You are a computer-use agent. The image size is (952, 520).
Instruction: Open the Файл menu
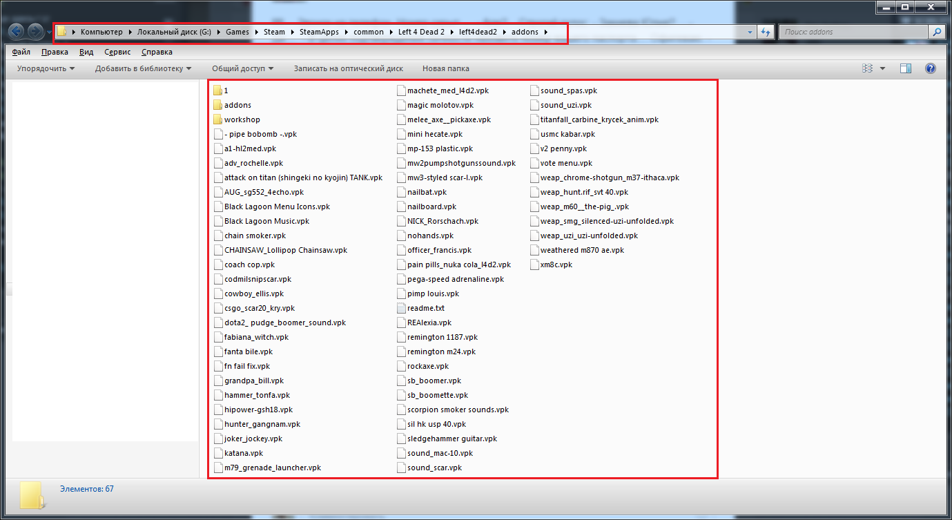[21, 52]
